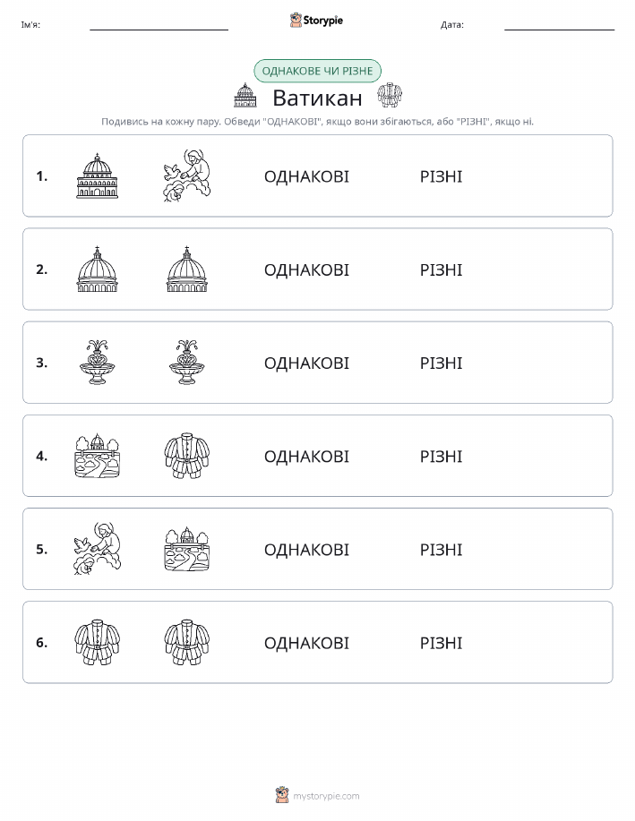Viewport: 635px width, 821px height.
Task: Select the angel with dove icon in row 5
Action: tap(97, 549)
